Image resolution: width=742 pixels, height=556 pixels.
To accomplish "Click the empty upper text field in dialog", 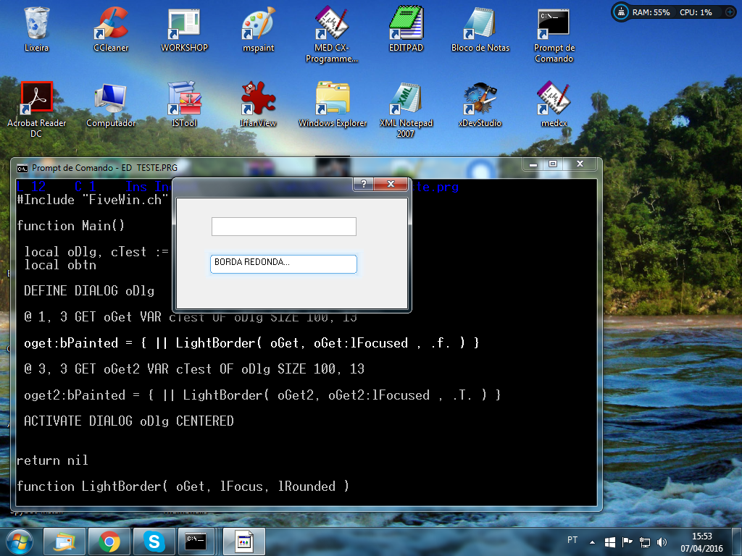I will pos(283,227).
